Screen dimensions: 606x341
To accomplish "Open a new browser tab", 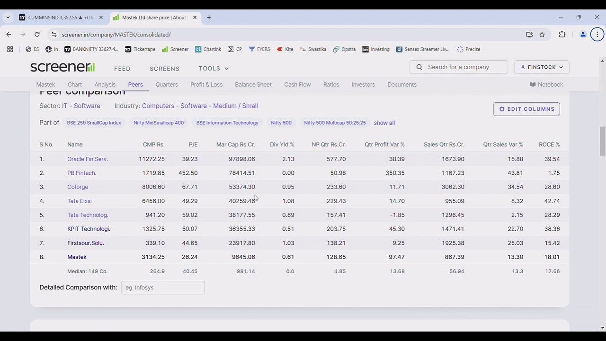I will click(x=209, y=18).
